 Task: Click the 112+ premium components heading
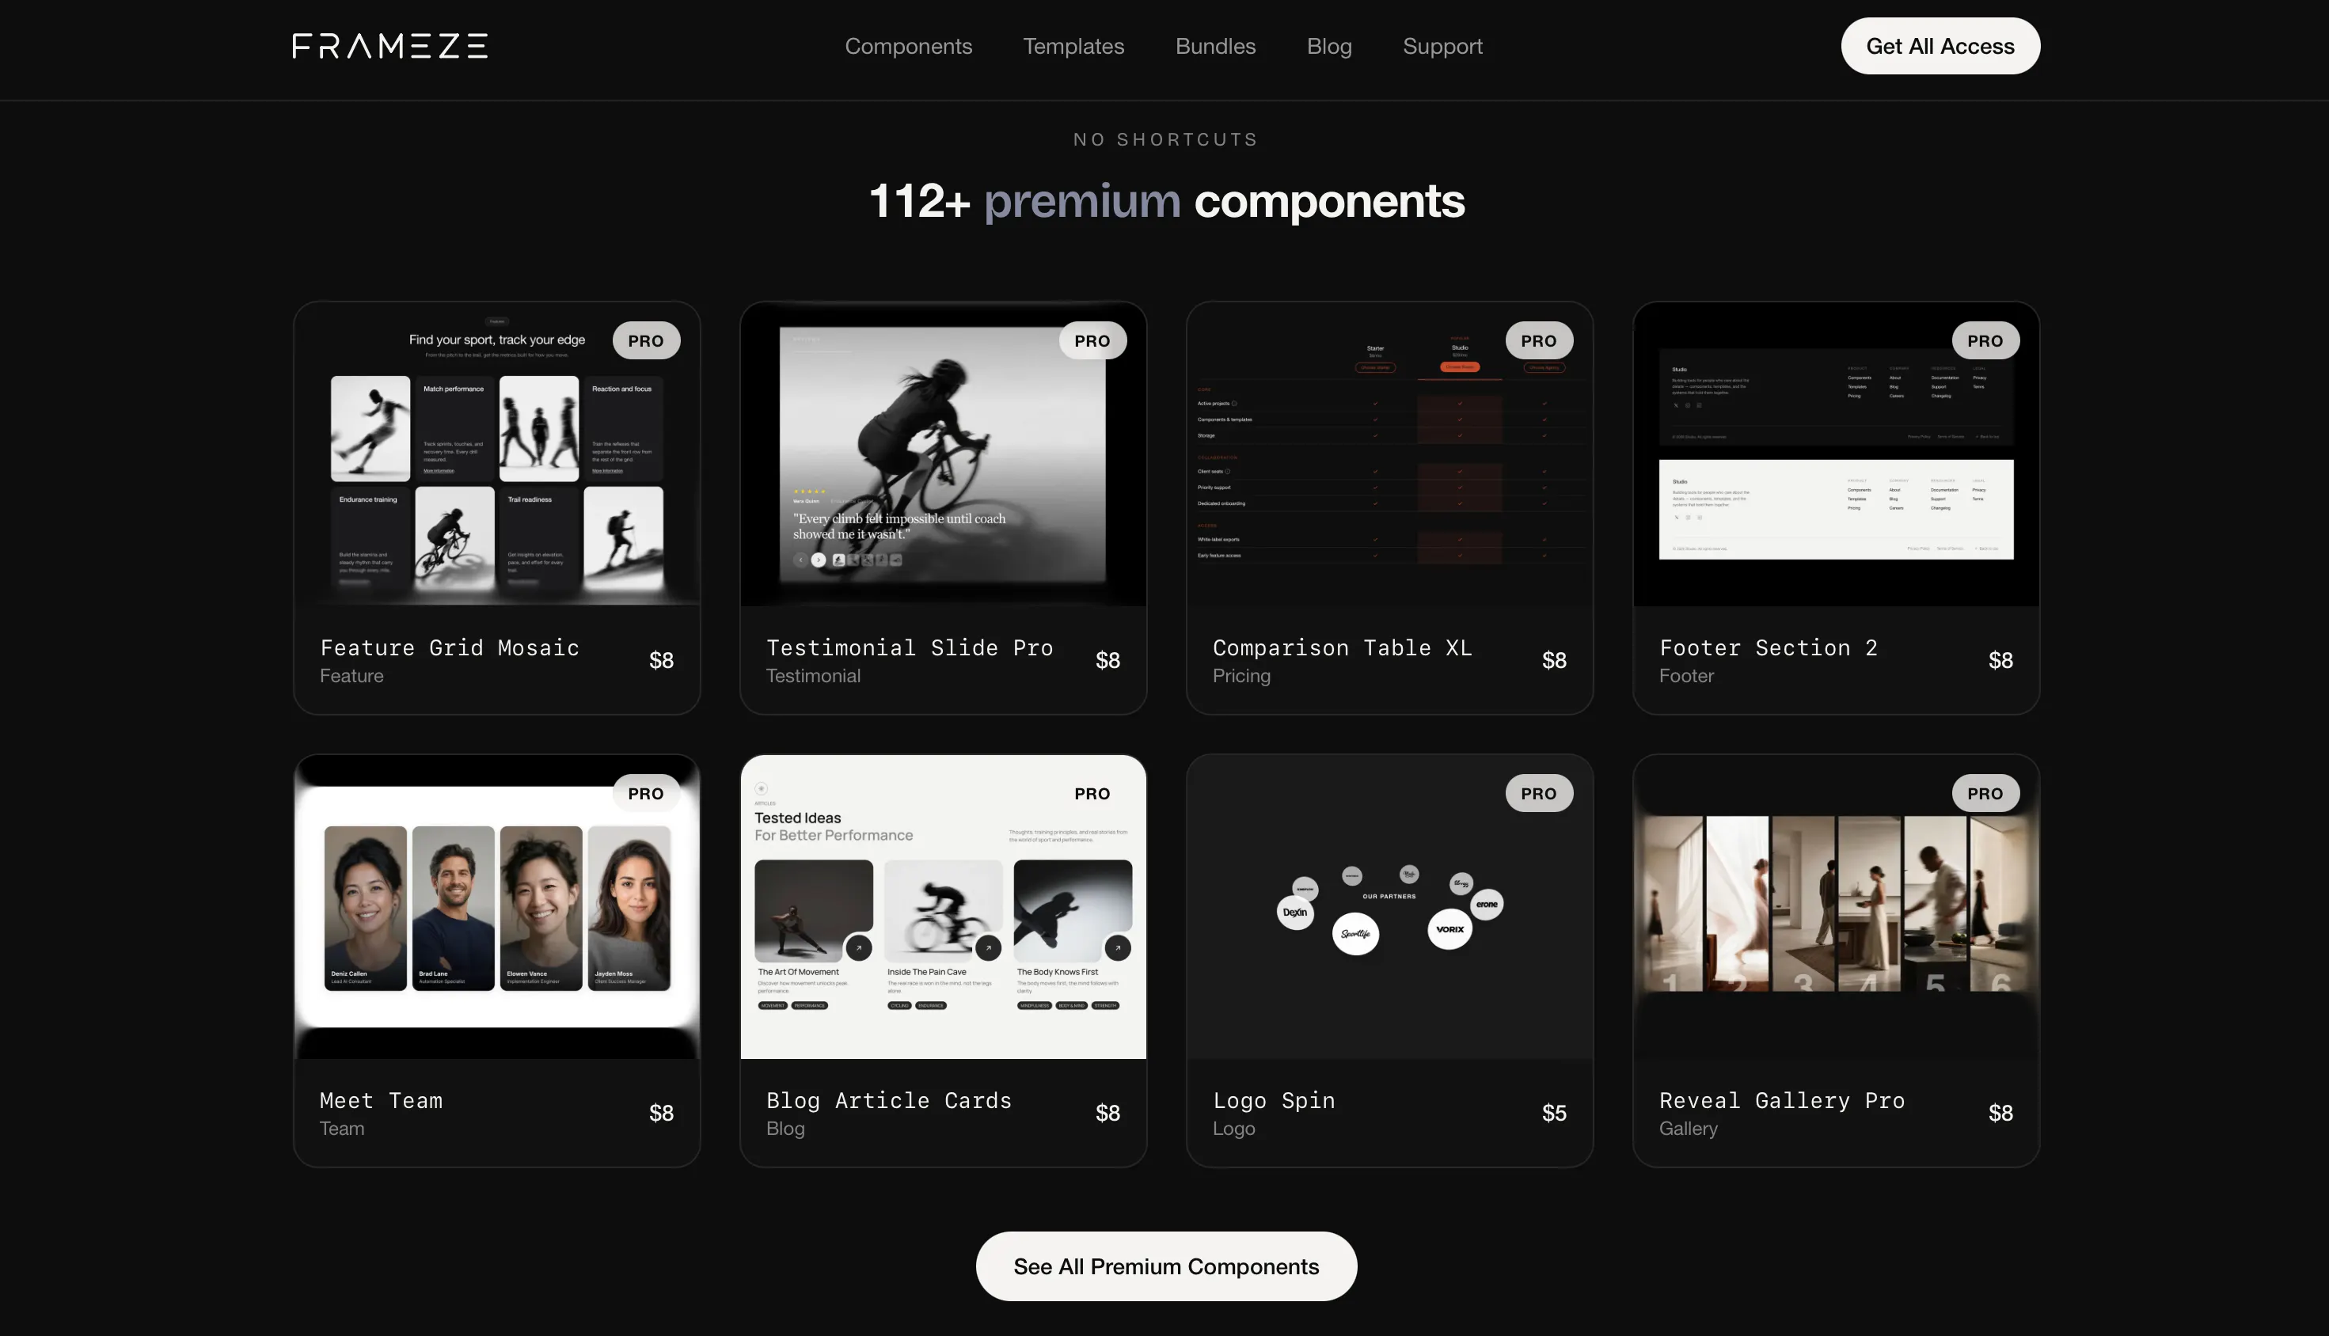1165,201
